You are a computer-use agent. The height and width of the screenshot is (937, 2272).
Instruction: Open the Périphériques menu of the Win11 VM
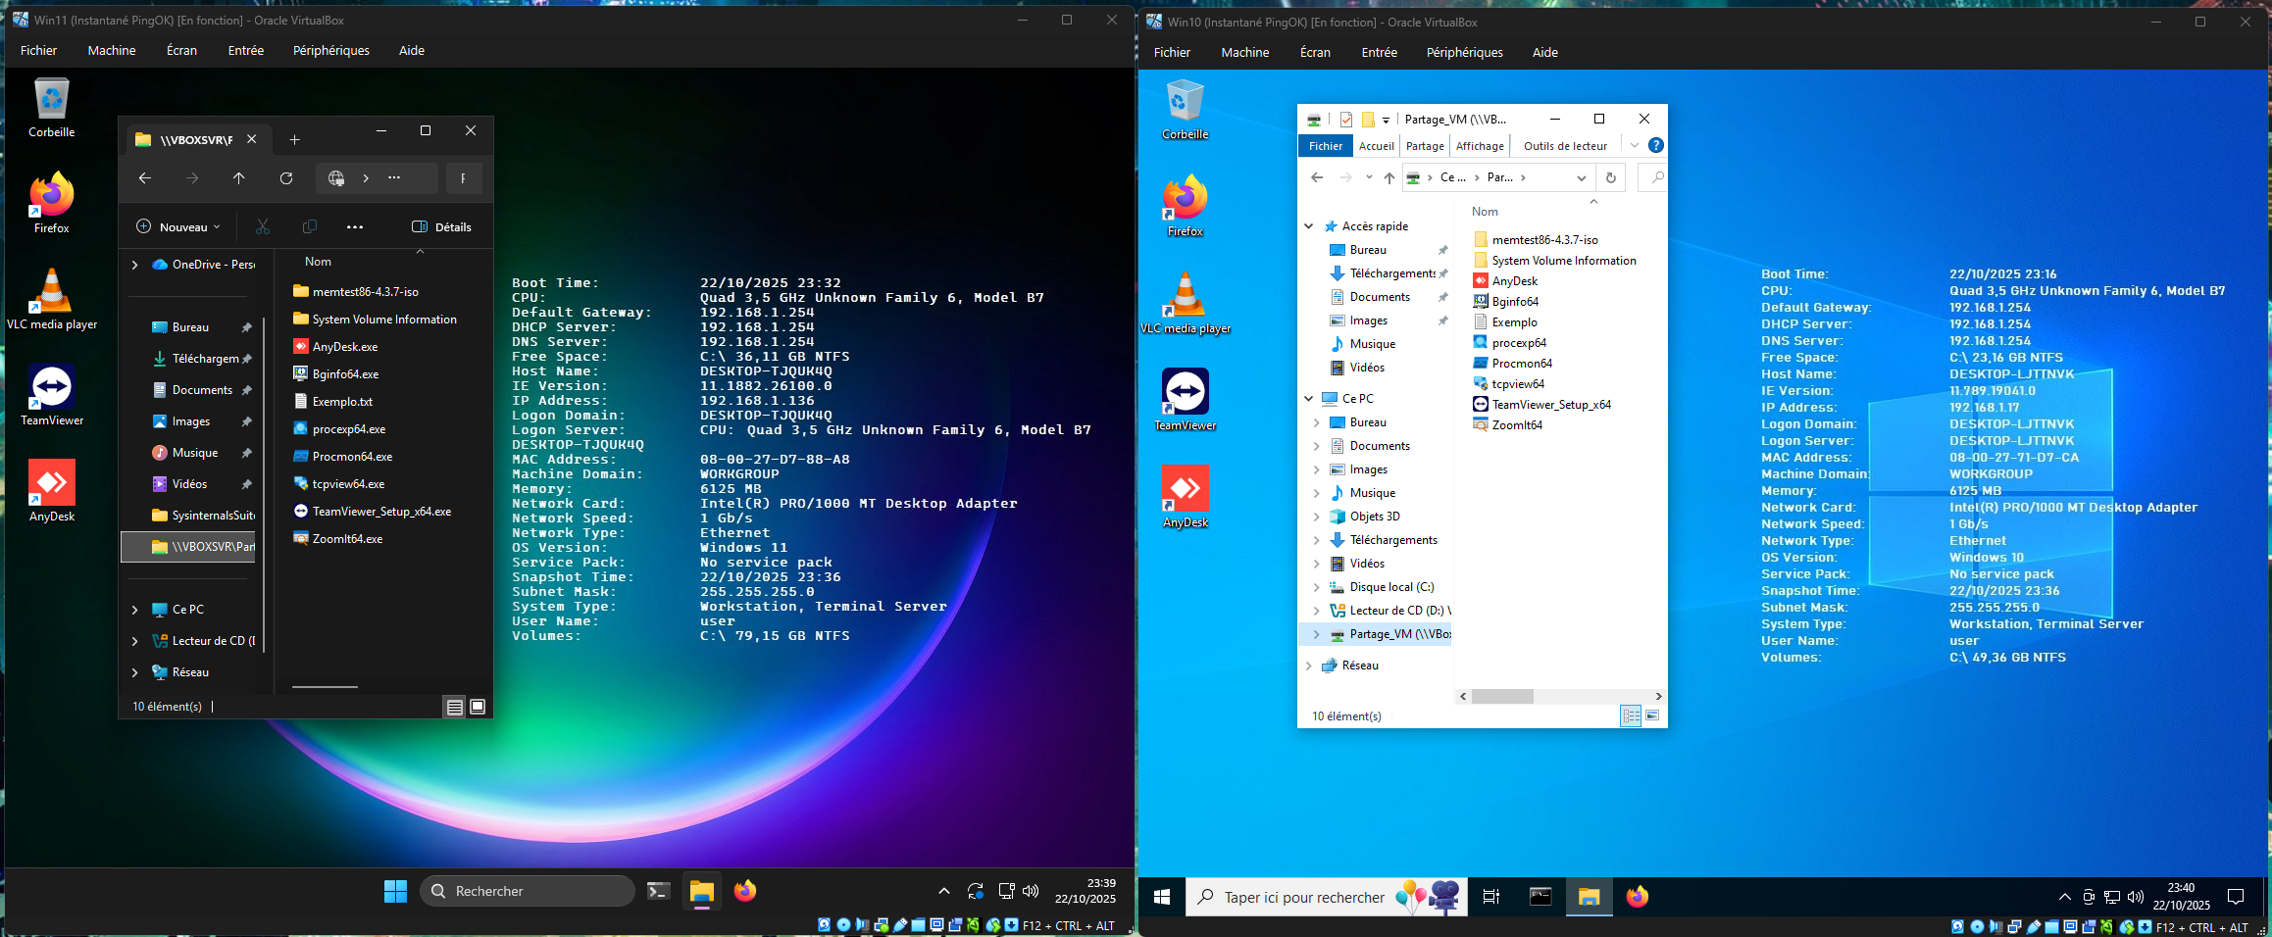(x=330, y=50)
